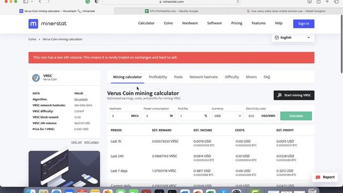Open the VerusHash algorithm link
The width and height of the screenshot is (343, 193).
click(81, 99)
